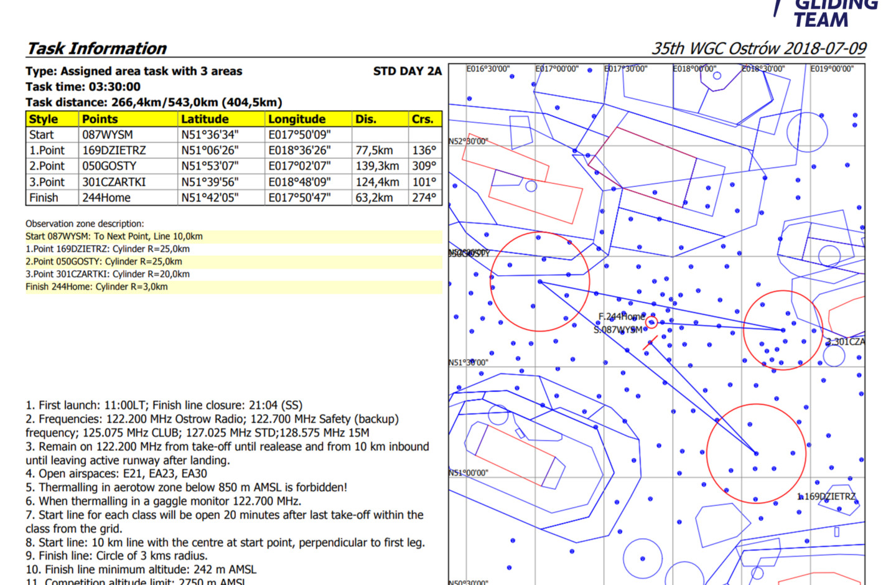Image resolution: width=896 pixels, height=585 pixels.
Task: Click the 169DZIETRZ cell in the table
Action: tap(114, 151)
